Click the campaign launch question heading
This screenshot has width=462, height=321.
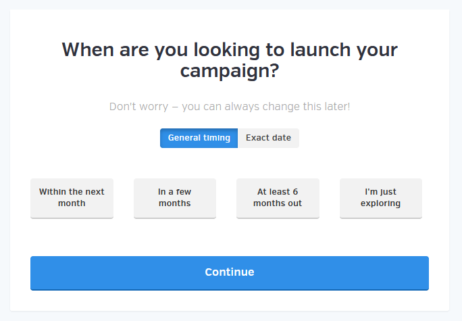click(x=230, y=60)
